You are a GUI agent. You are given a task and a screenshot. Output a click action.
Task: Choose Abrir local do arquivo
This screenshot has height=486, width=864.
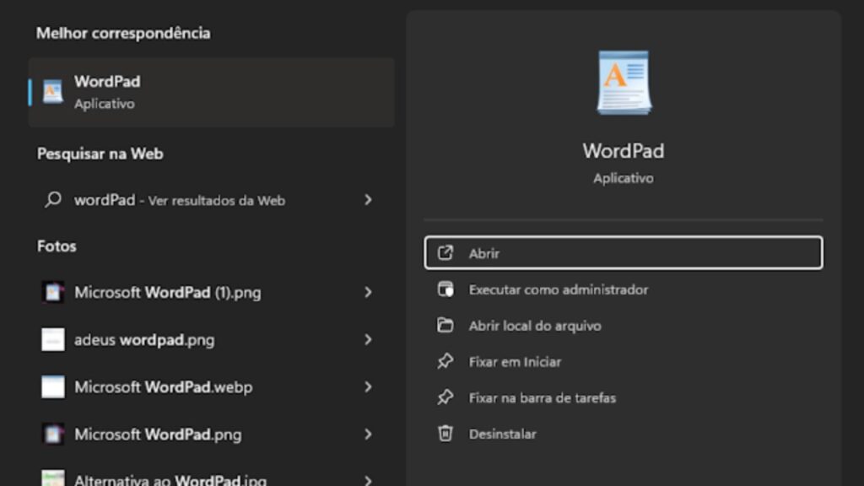tap(624, 326)
